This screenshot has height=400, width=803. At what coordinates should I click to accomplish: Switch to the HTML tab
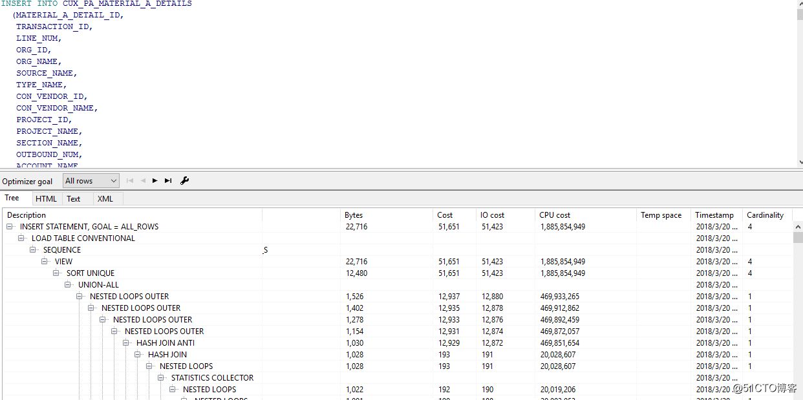(x=46, y=199)
